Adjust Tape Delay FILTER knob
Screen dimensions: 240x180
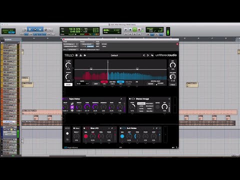tap(87, 106)
